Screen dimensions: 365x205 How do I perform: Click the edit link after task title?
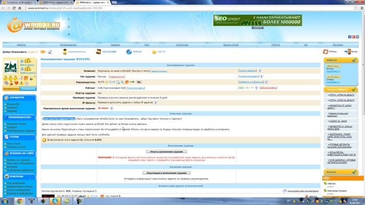tap(159, 71)
